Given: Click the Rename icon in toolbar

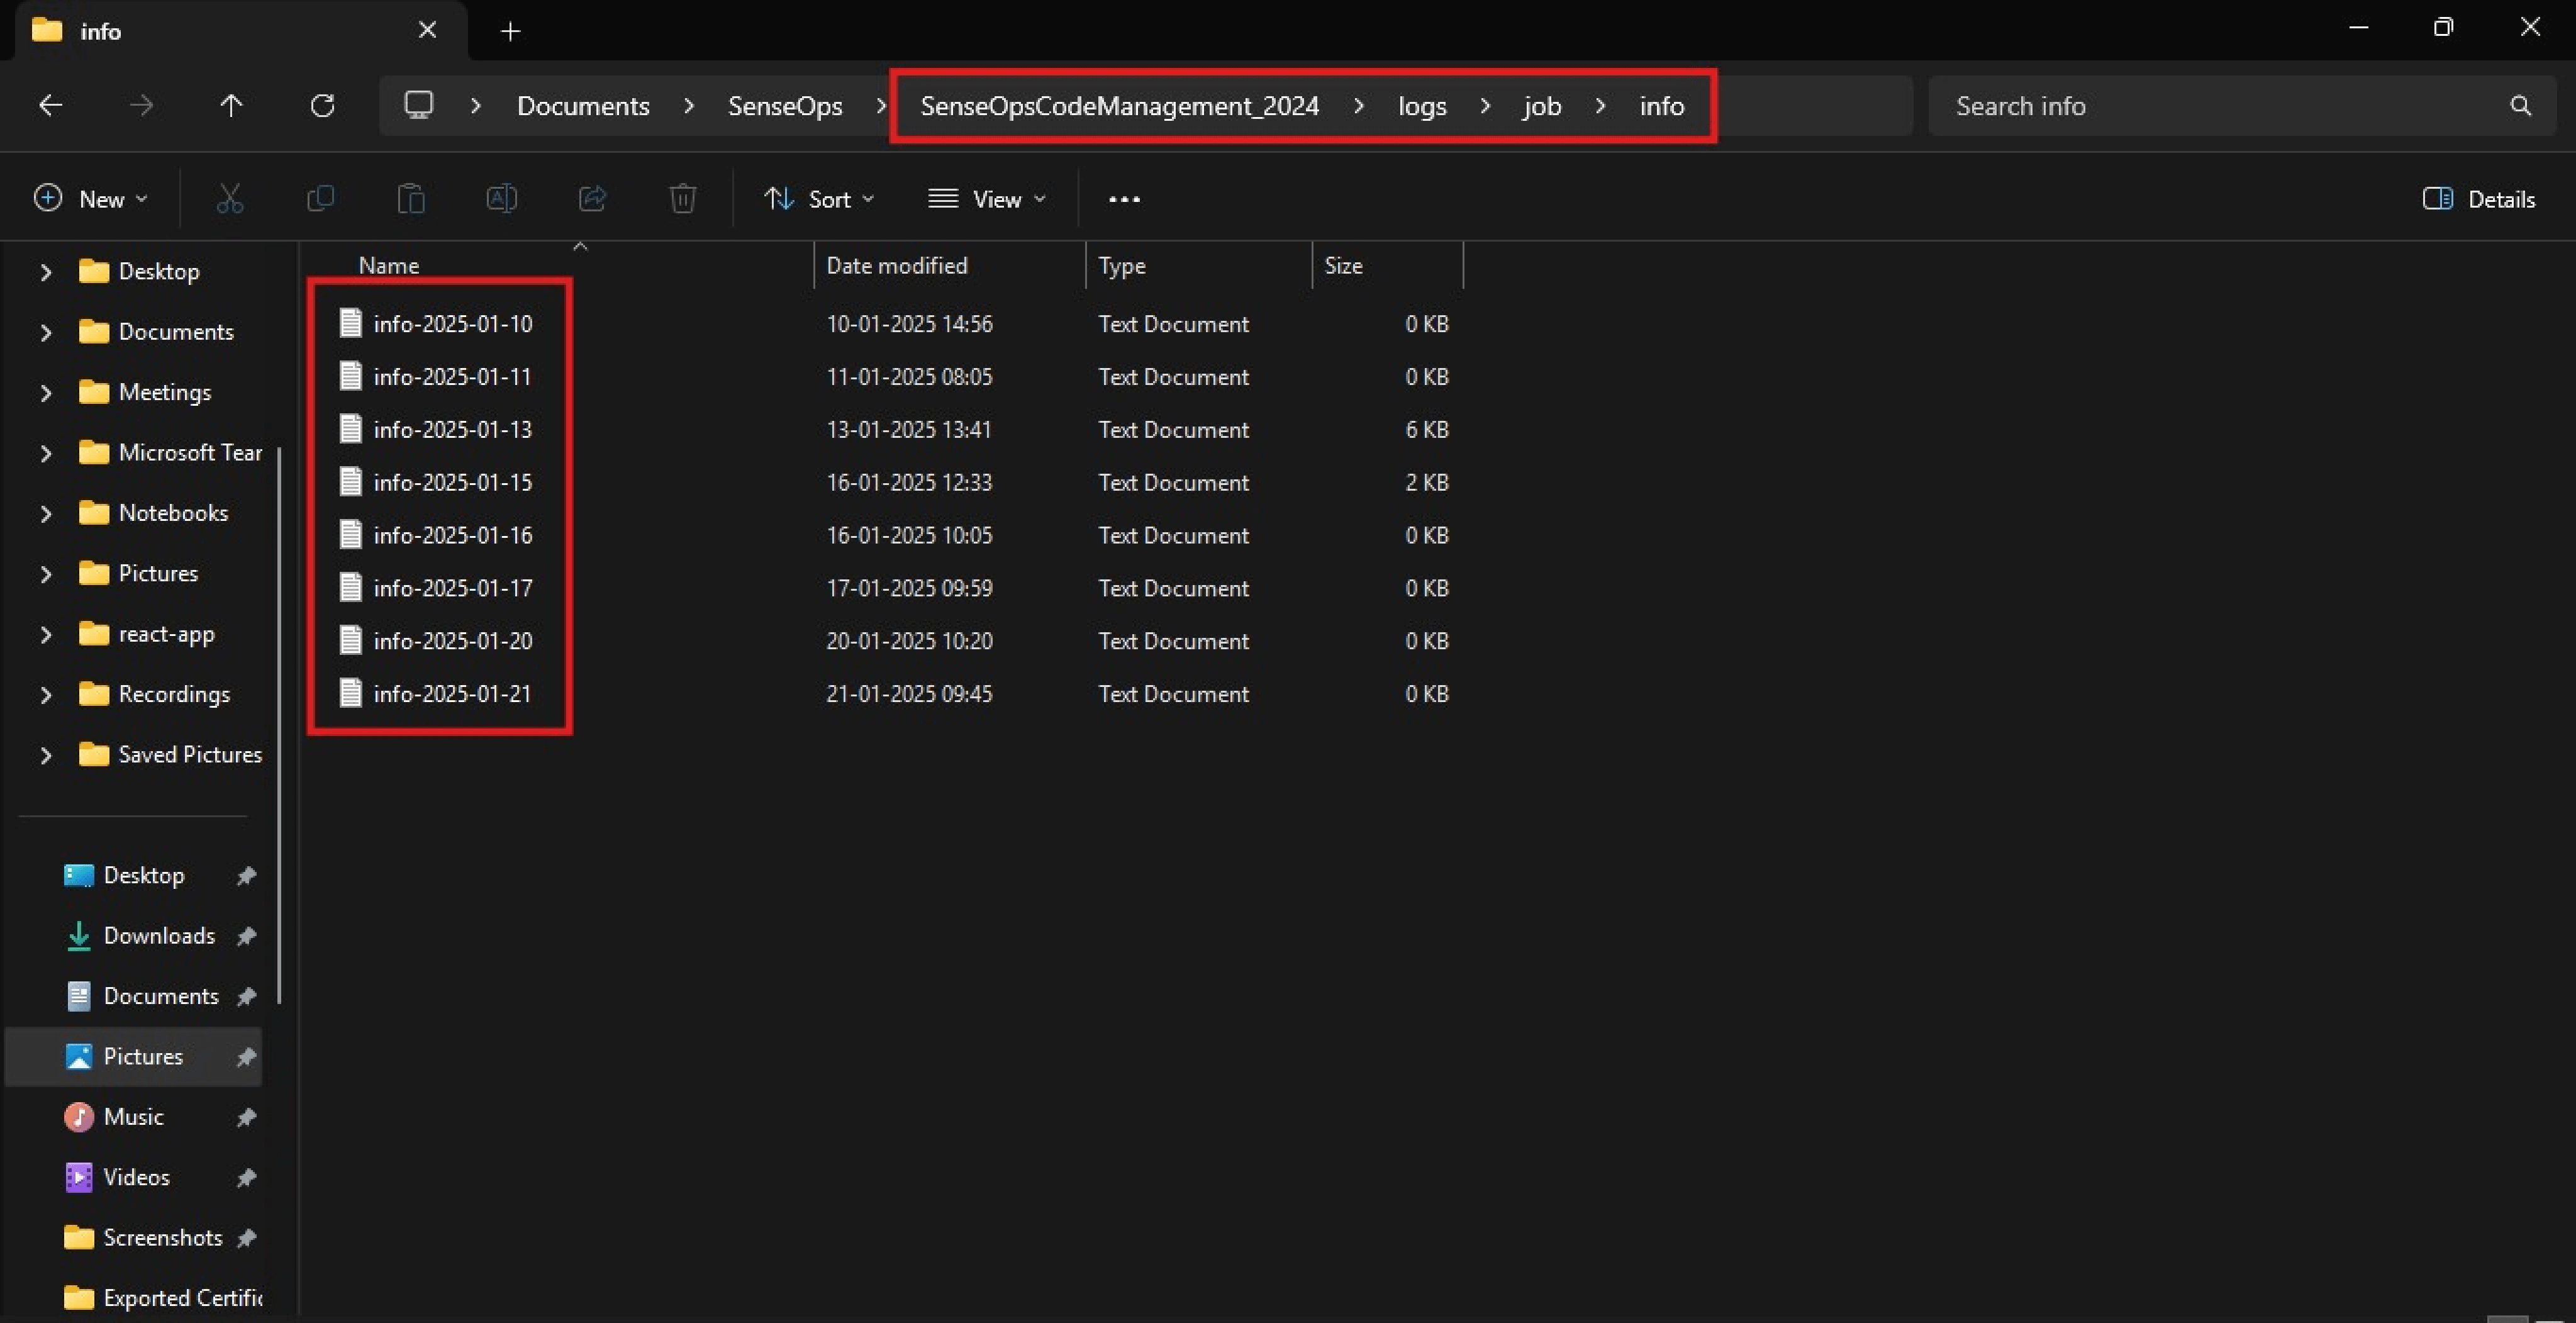Looking at the screenshot, I should pos(501,199).
